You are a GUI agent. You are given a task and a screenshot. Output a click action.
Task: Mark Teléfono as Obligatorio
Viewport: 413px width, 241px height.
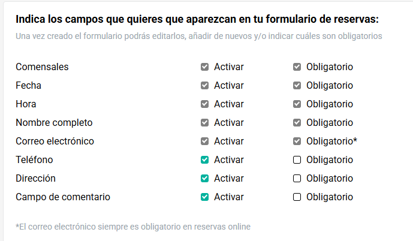click(297, 160)
